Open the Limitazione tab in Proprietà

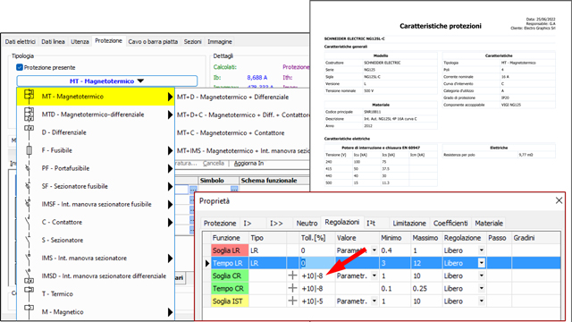coord(409,223)
